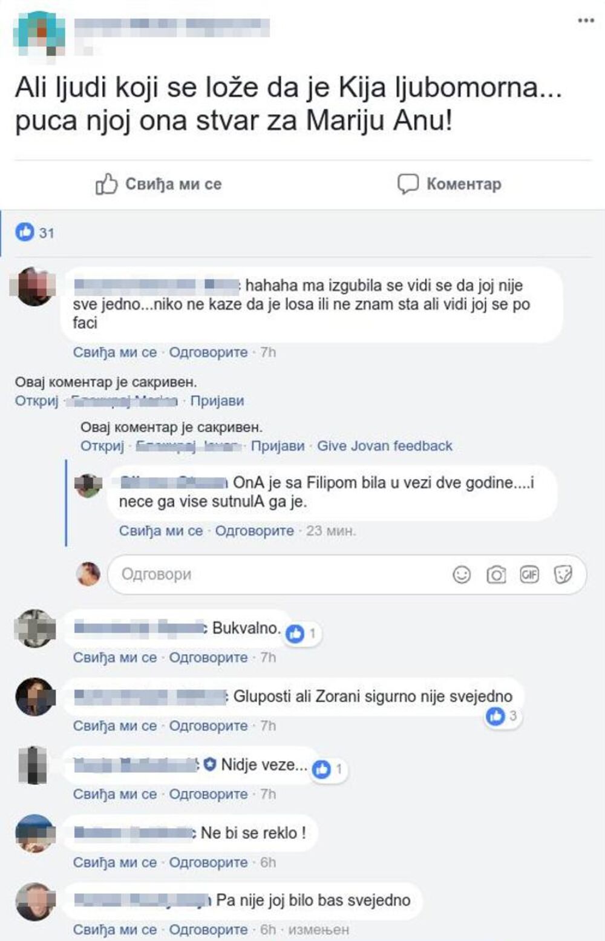Click the like reaction on Bukvalno comment
605x941 pixels.
pyautogui.click(x=302, y=634)
